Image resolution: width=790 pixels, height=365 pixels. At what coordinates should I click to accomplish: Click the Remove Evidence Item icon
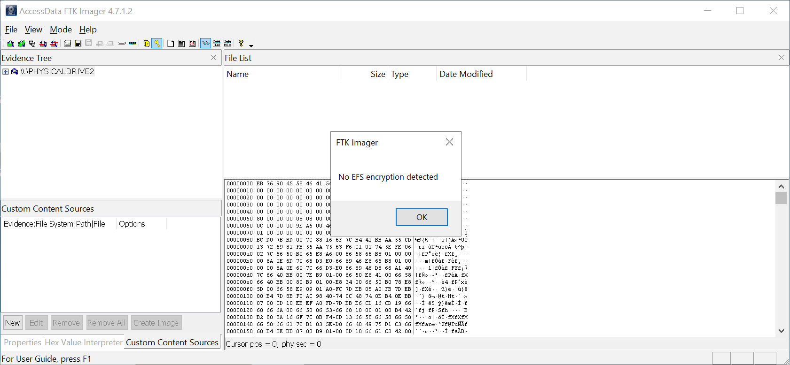click(x=43, y=44)
